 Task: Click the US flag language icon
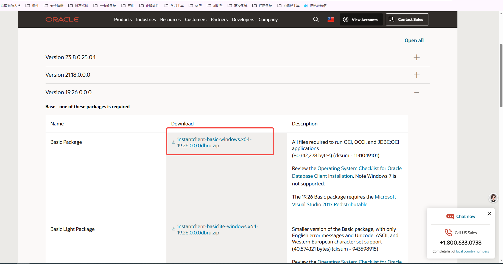(x=330, y=19)
